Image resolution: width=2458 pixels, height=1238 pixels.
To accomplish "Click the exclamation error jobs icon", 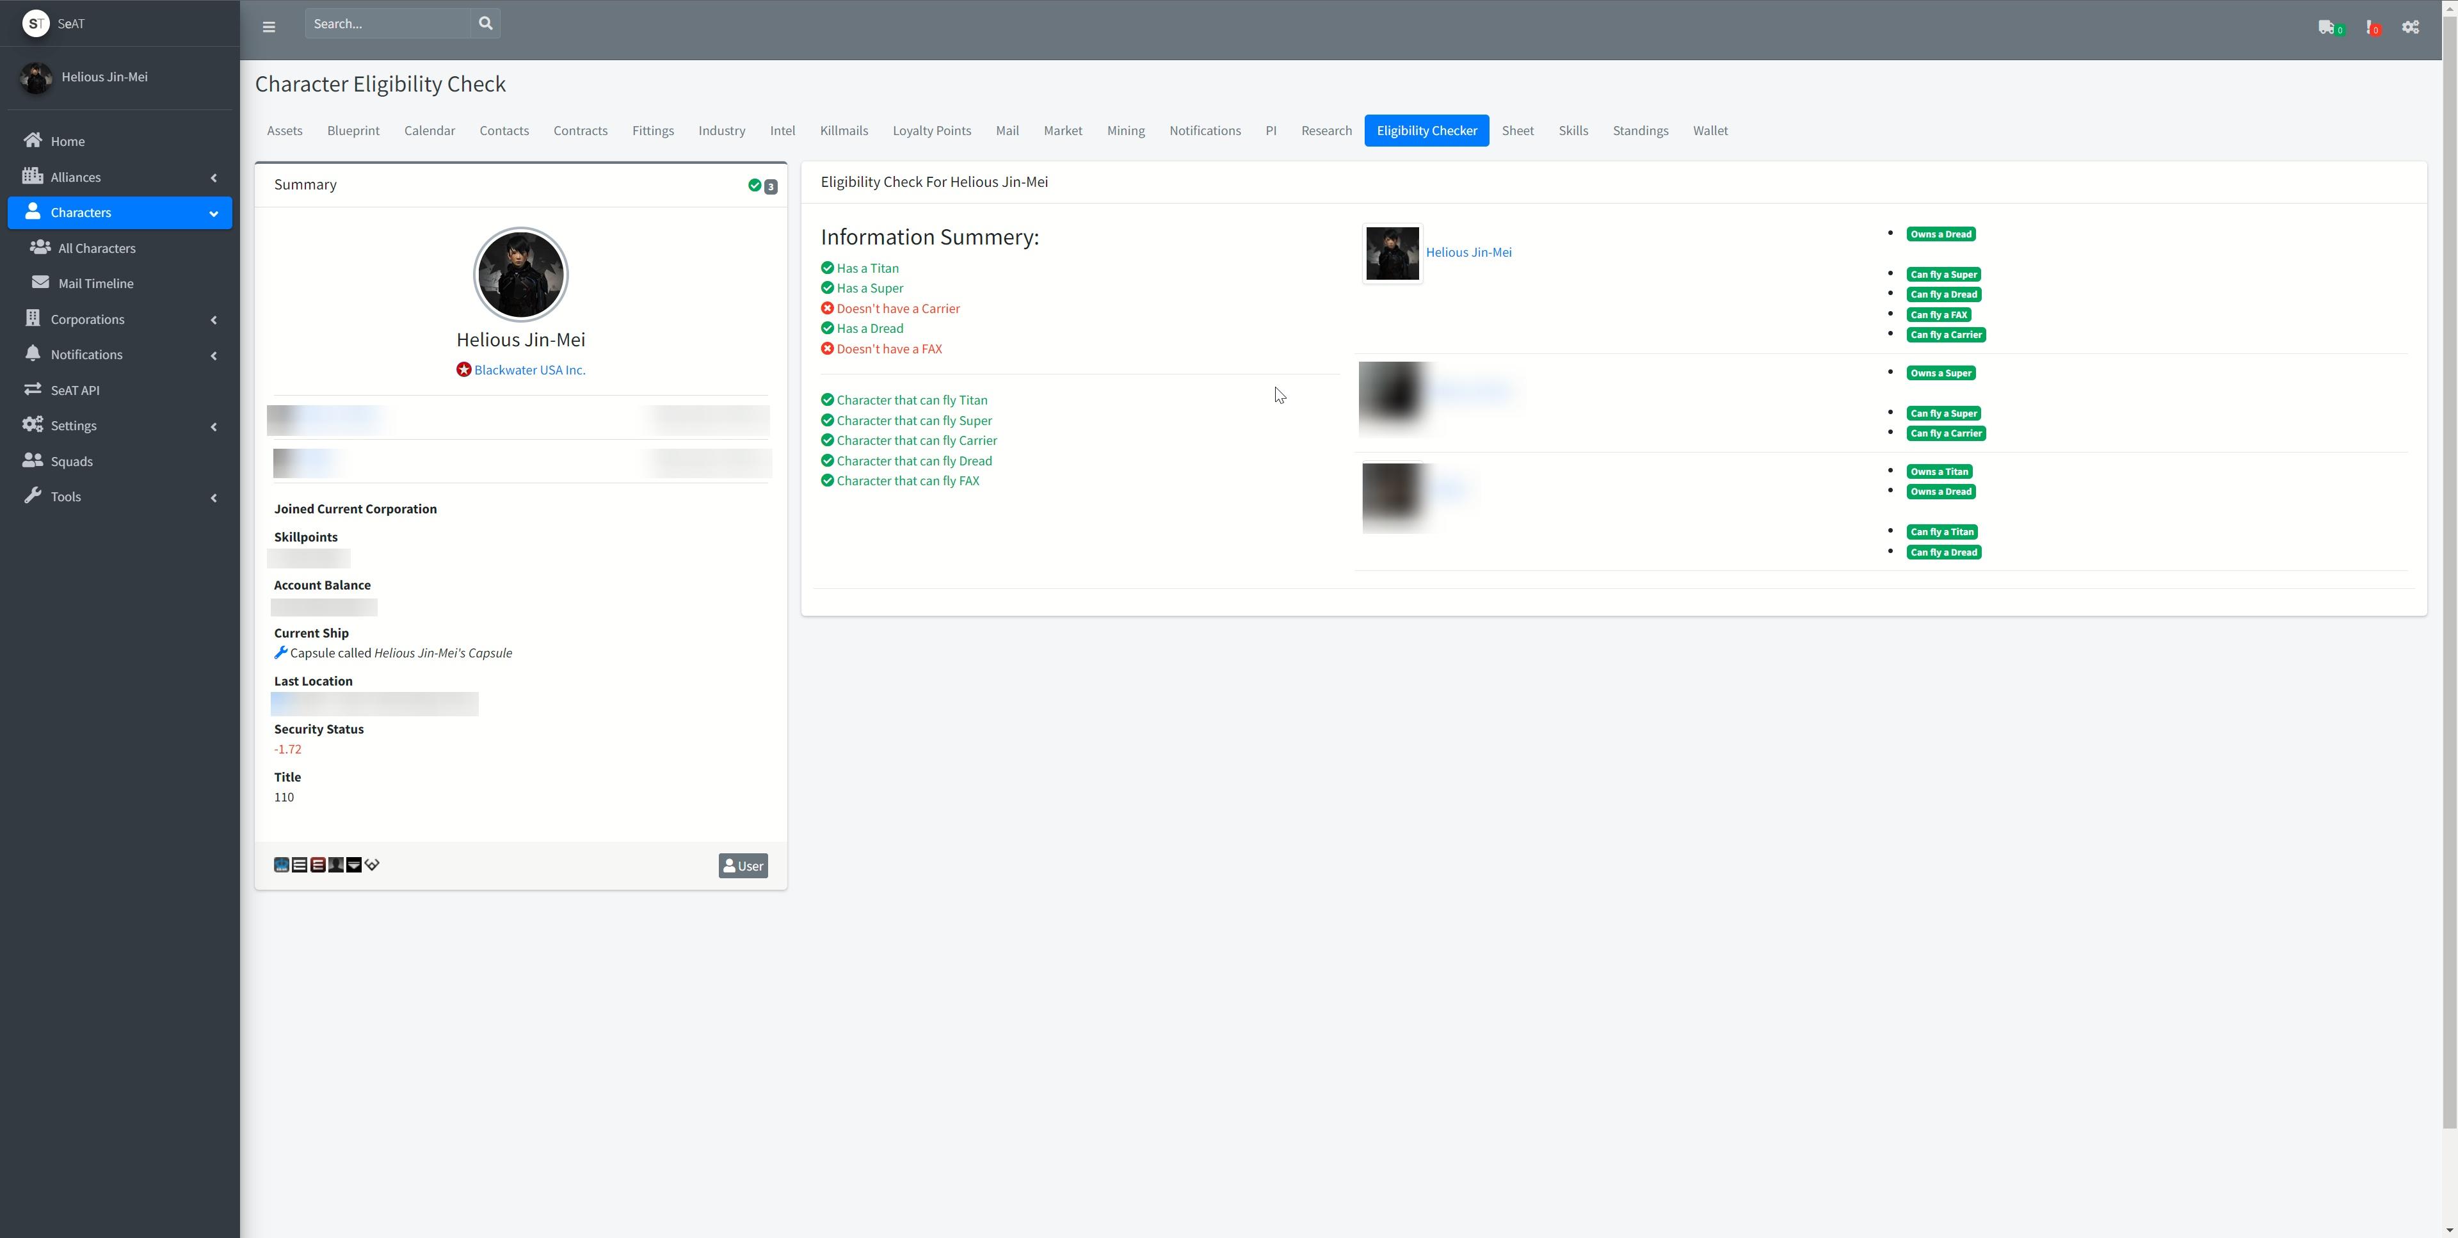I will pyautogui.click(x=2370, y=27).
